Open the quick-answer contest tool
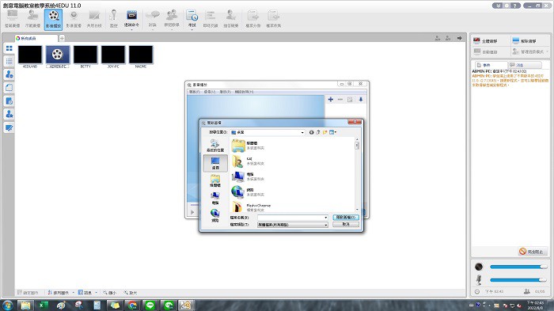Image resolution: width=554 pixels, height=311 pixels. pyautogui.click(x=231, y=19)
